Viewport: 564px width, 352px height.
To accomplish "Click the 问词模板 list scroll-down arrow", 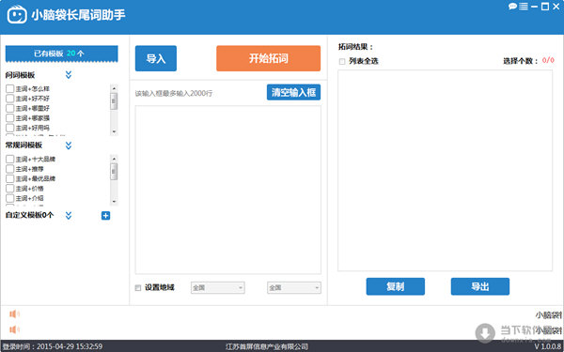I will 114,131.
